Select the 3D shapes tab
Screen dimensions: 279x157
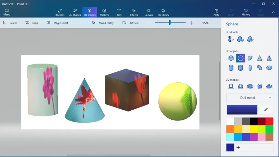click(x=89, y=12)
